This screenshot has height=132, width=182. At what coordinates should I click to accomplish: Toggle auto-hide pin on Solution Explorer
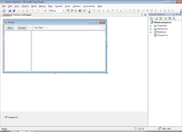coord(177,15)
